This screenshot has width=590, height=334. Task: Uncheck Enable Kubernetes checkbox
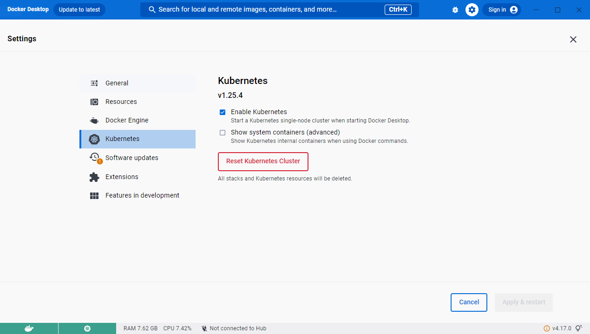click(x=223, y=112)
